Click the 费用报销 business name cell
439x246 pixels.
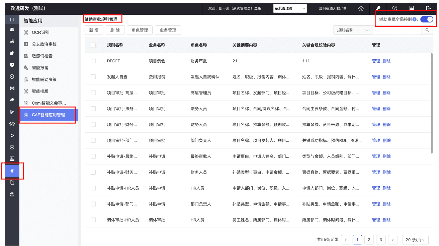point(157,77)
